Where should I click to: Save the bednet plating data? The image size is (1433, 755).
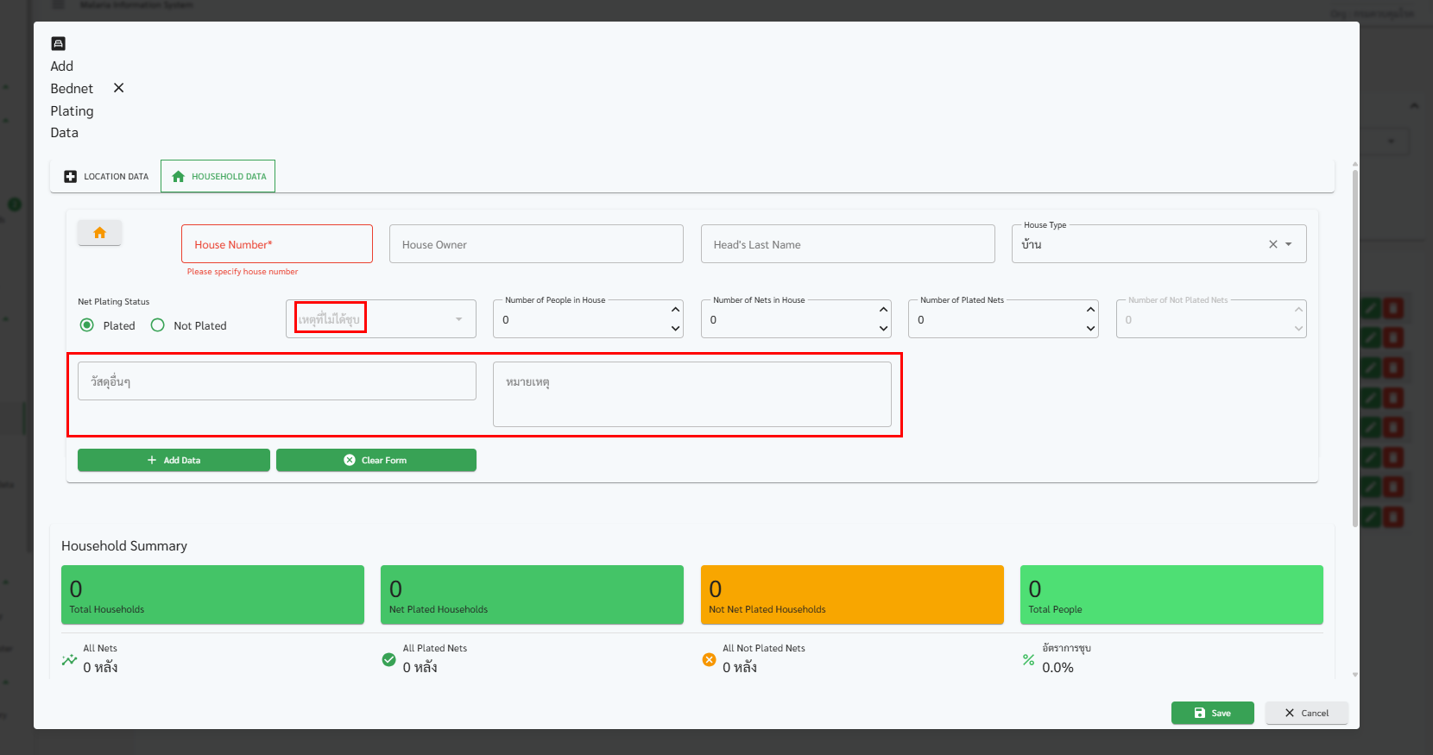click(1212, 713)
